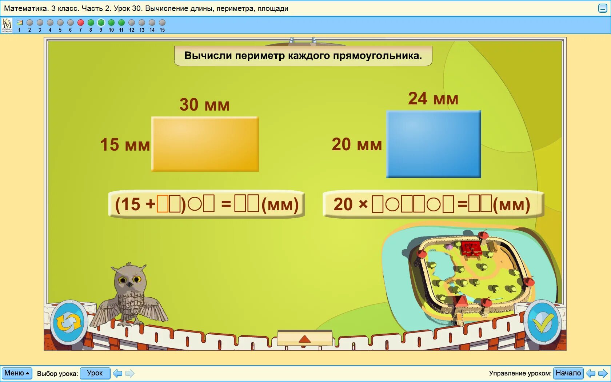Screen dimensions: 611x382
Task: Jump to slide 12 dot
Action: 132,23
